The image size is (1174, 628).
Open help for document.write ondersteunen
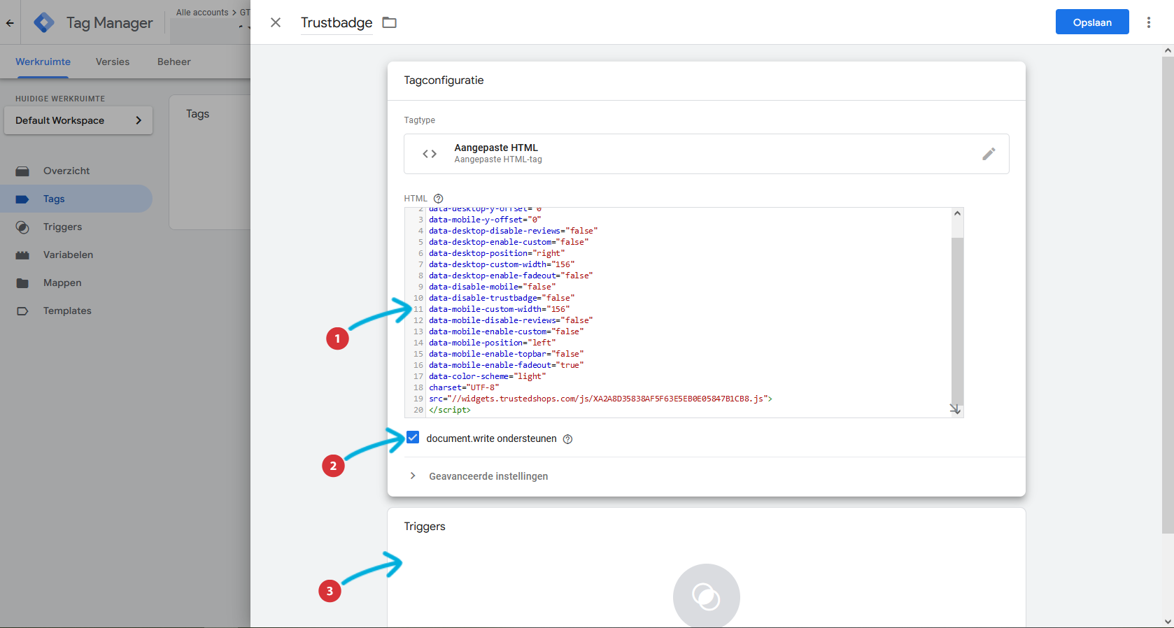(x=568, y=439)
